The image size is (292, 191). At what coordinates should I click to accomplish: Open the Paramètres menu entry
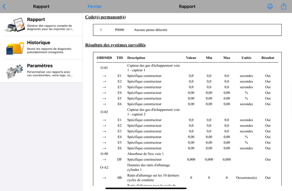pos(41,71)
